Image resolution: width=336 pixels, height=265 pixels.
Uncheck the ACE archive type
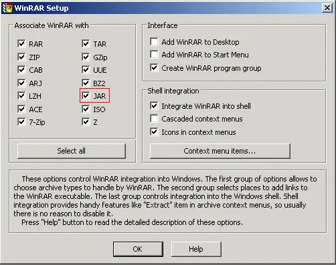pyautogui.click(x=21, y=109)
